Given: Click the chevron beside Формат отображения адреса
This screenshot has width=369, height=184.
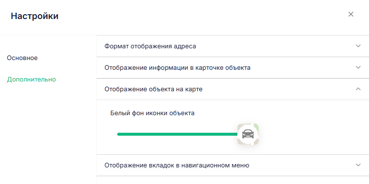Looking at the screenshot, I should (358, 46).
